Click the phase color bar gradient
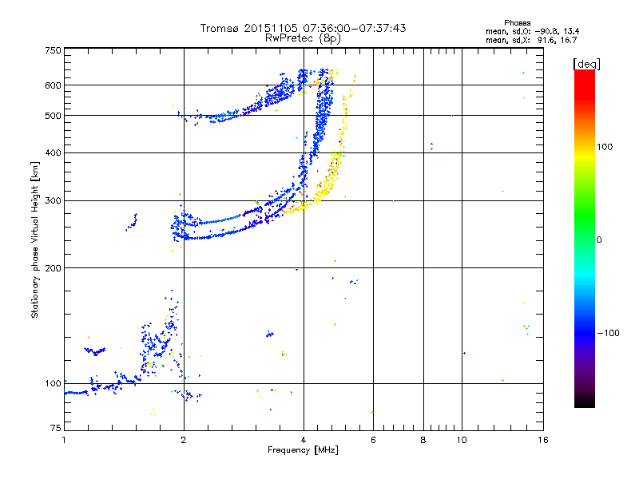This screenshot has height=479, width=639. (585, 238)
